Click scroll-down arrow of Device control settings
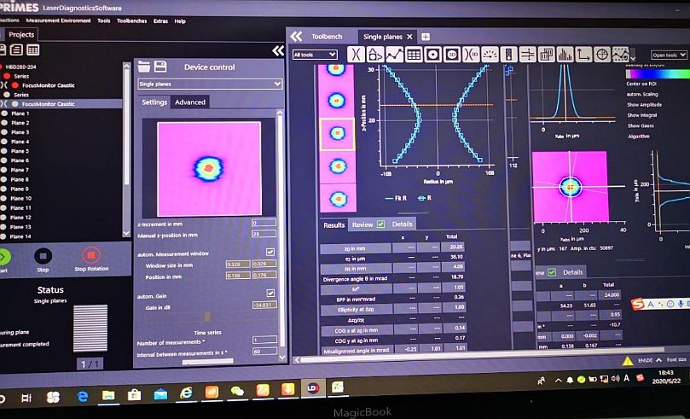Viewport: 690px width, 419px height. pos(282,357)
